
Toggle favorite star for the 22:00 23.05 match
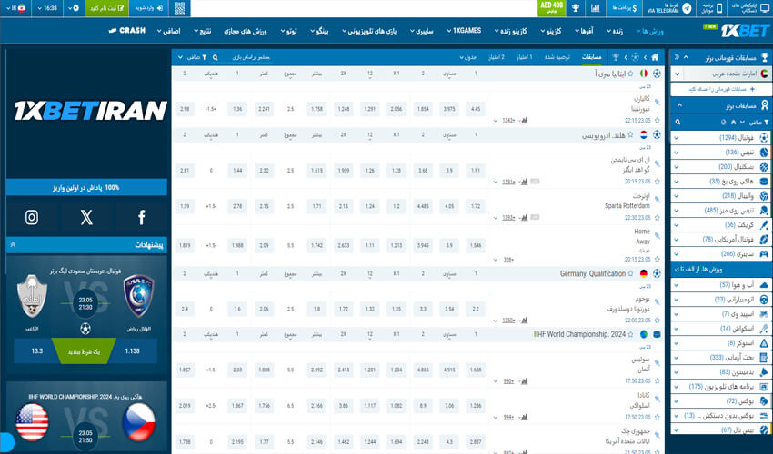[657, 321]
